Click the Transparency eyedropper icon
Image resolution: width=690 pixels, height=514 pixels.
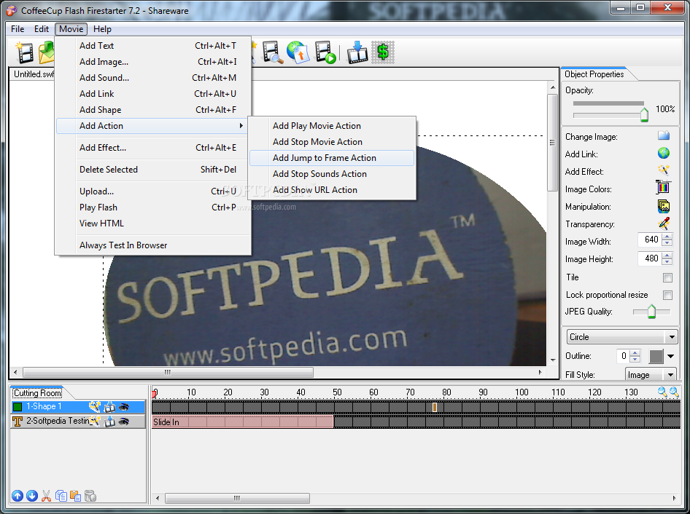point(664,224)
